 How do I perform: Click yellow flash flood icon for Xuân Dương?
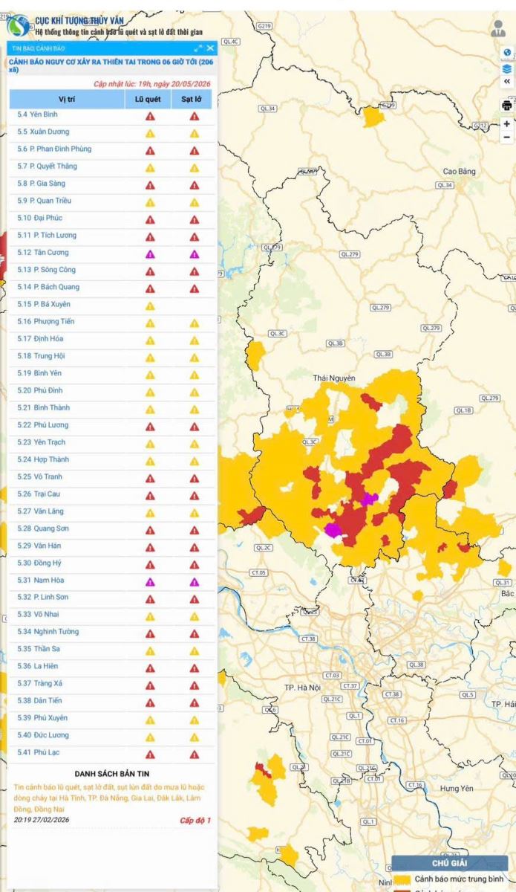pyautogui.click(x=150, y=133)
